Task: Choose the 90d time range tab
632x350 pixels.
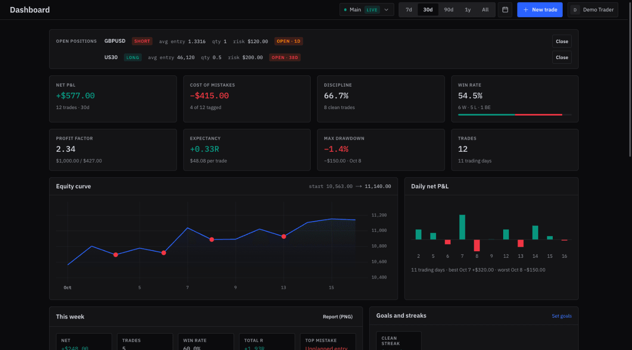Action: coord(448,9)
